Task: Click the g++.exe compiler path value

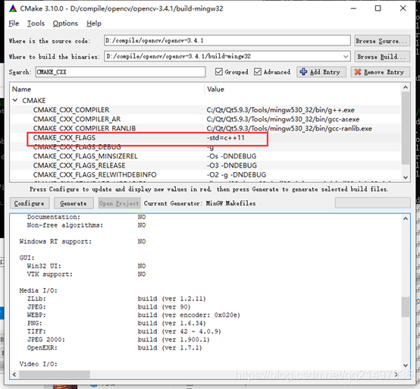Action: click(281, 110)
